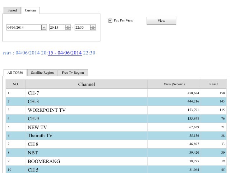Decrease start time 20:15 with down arrow

pos(68,29)
